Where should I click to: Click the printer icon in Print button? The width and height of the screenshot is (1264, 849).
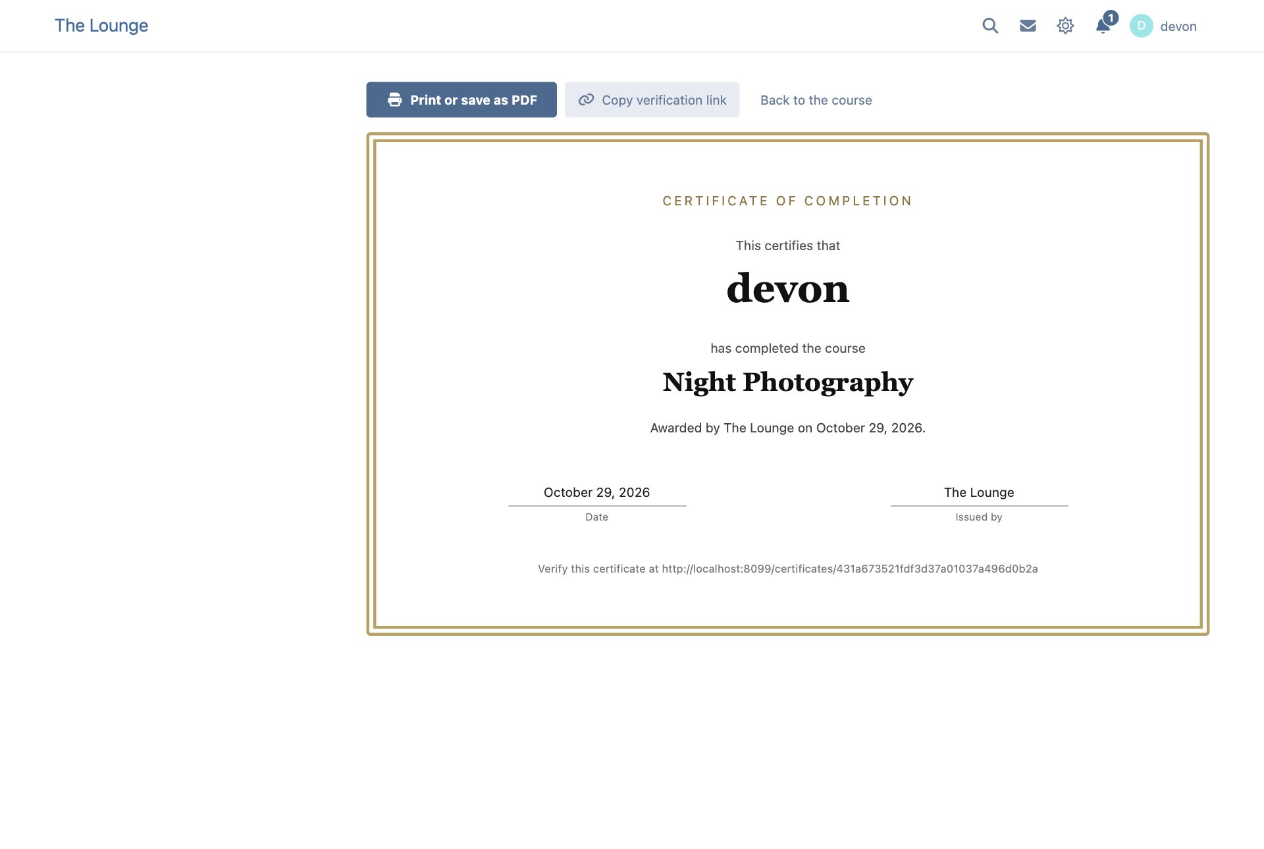coord(394,99)
